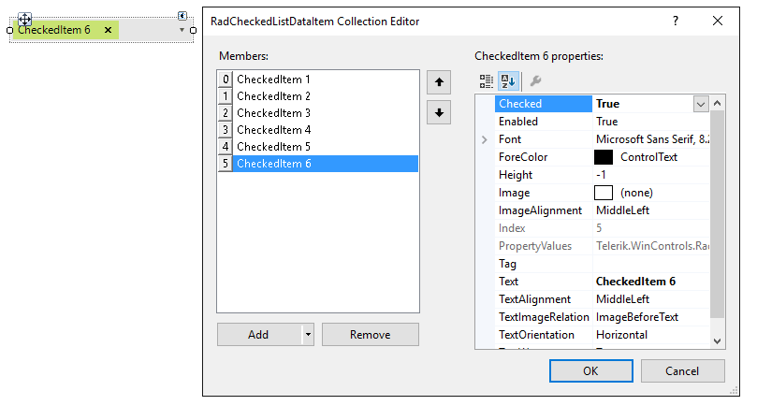The width and height of the screenshot is (757, 420).
Task: Open the smart tag arrow on control
Action: 182,16
